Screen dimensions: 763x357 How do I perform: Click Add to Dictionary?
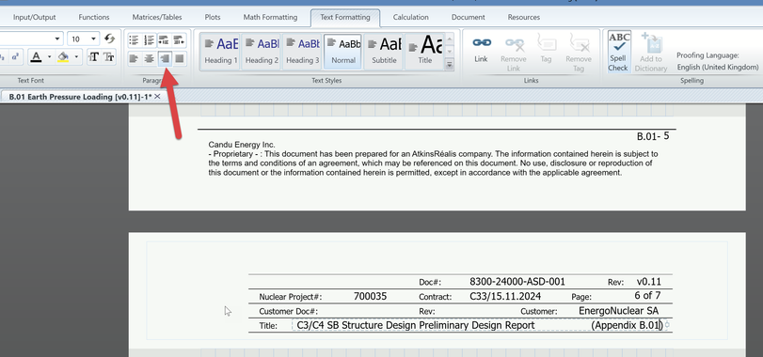click(x=651, y=52)
